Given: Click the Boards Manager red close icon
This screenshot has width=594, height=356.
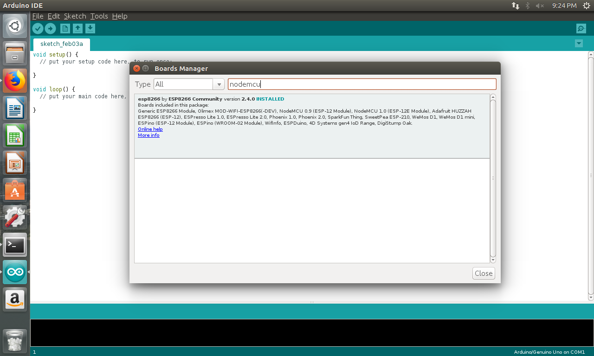Looking at the screenshot, I should coord(136,69).
